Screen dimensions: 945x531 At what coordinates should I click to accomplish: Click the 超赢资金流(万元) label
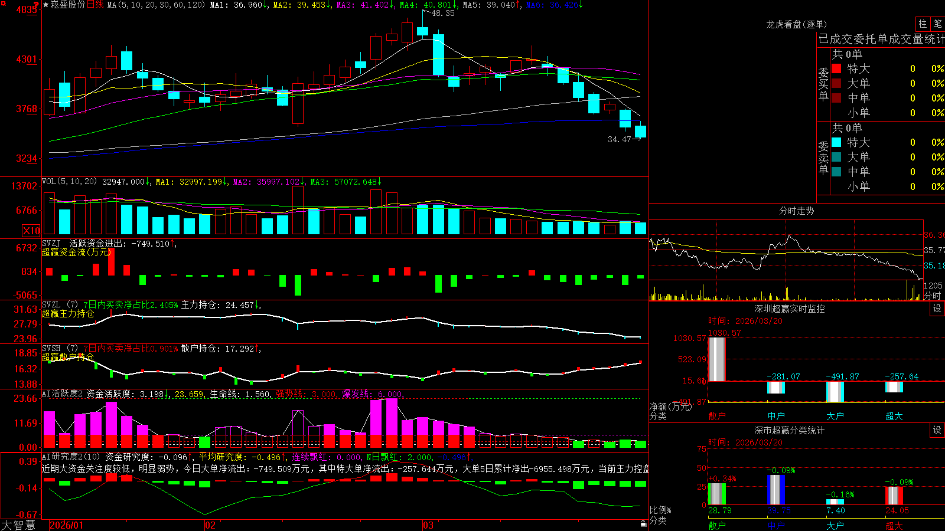click(76, 252)
